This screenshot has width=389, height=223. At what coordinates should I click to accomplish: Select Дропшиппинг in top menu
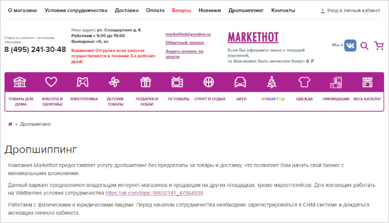[x=246, y=11]
